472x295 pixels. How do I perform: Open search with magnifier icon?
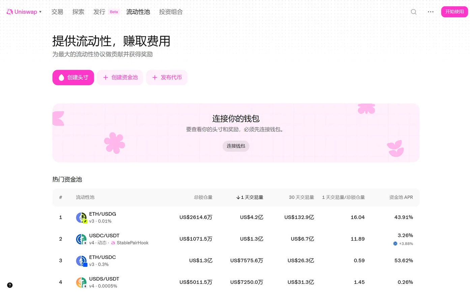pos(414,12)
